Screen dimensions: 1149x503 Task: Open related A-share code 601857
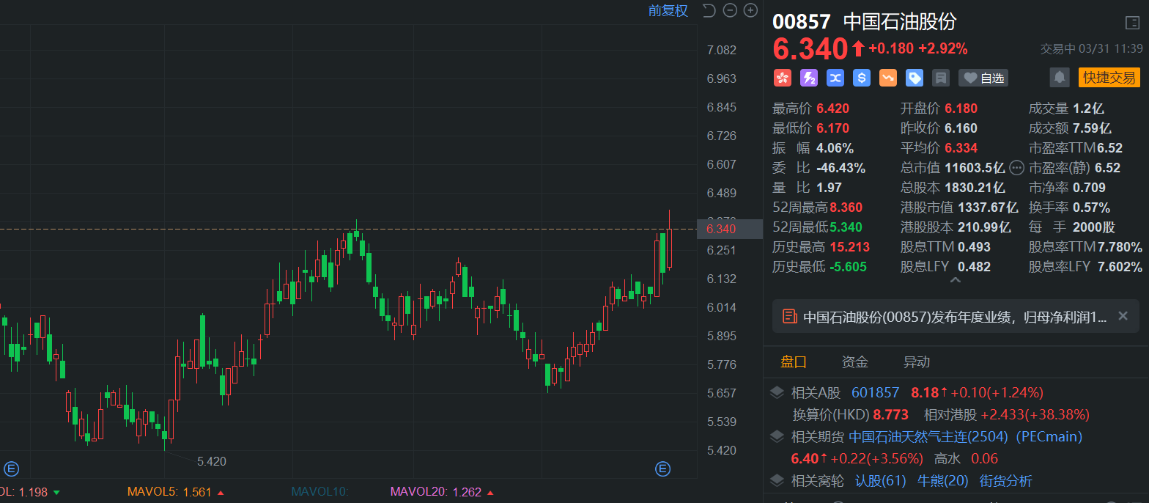[x=875, y=392]
